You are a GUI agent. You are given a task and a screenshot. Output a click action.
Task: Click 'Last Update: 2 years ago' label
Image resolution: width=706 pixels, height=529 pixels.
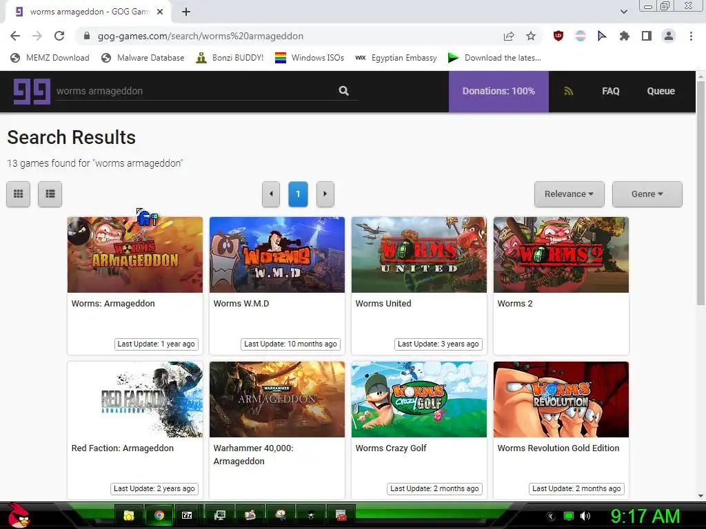154,488
